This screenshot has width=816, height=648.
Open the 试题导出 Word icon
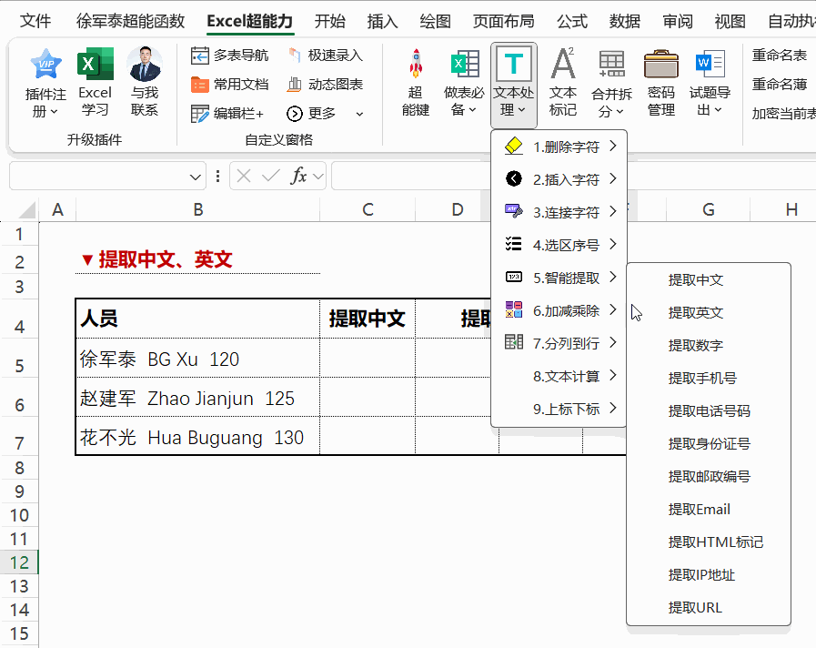coord(710,64)
